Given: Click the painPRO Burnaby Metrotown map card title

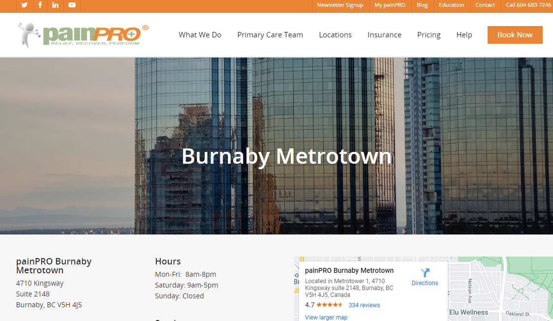Looking at the screenshot, I should point(349,270).
